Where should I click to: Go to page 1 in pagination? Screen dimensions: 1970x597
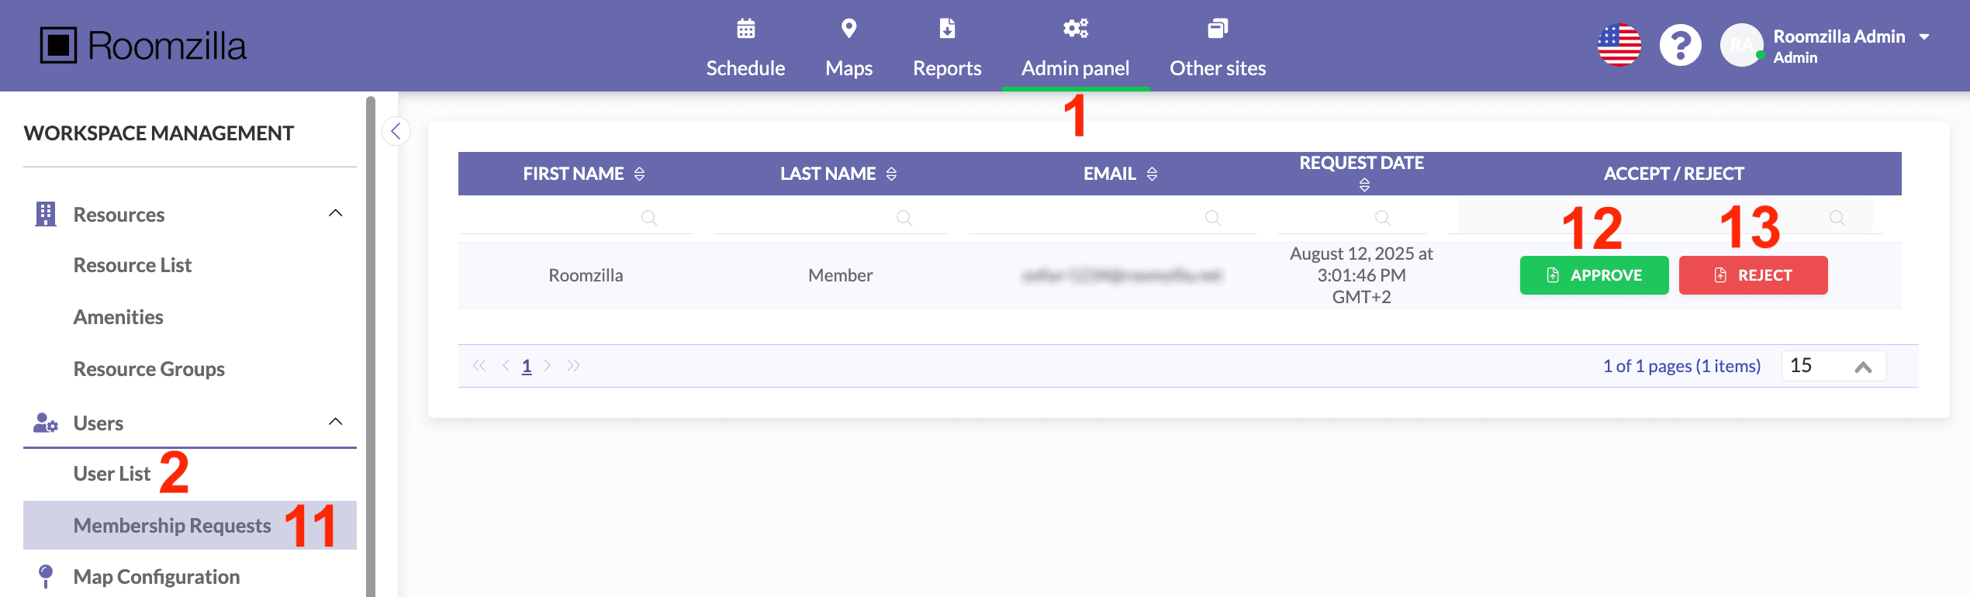click(527, 366)
